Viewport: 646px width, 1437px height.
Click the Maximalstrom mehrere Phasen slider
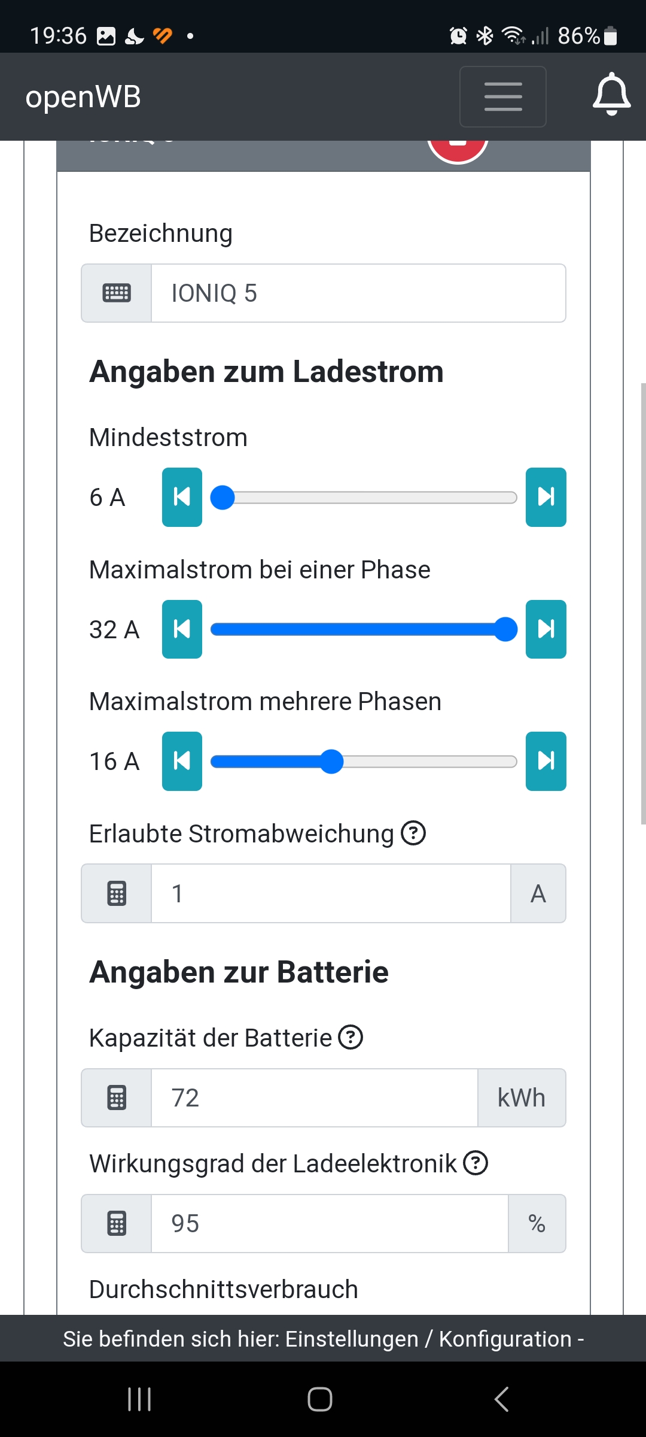(x=364, y=762)
